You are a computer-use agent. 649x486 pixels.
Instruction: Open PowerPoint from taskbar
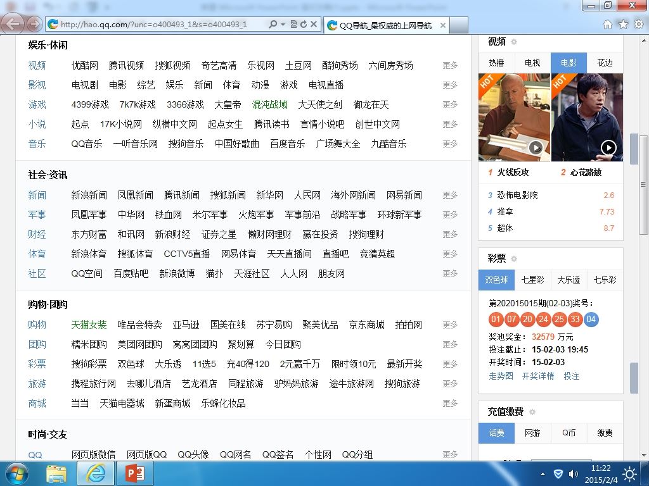[135, 473]
